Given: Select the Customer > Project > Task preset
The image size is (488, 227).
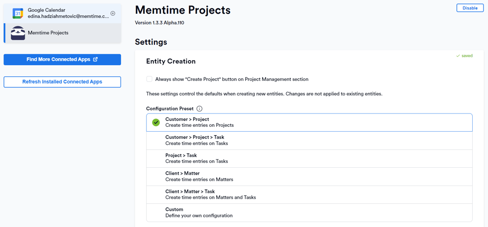Looking at the screenshot, I should (310, 140).
